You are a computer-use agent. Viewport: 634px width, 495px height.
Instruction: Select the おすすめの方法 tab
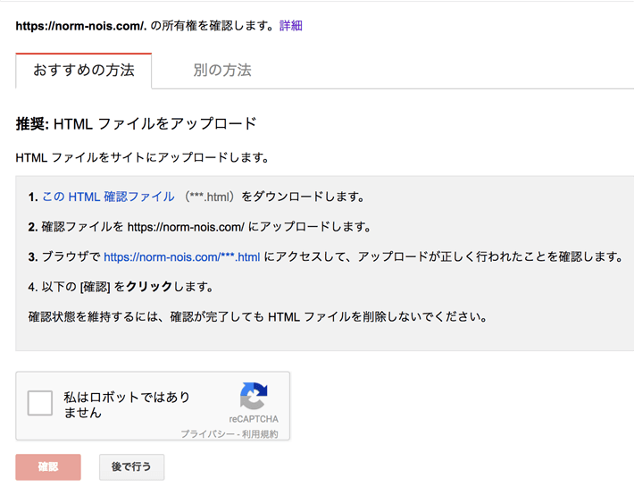[x=84, y=70]
